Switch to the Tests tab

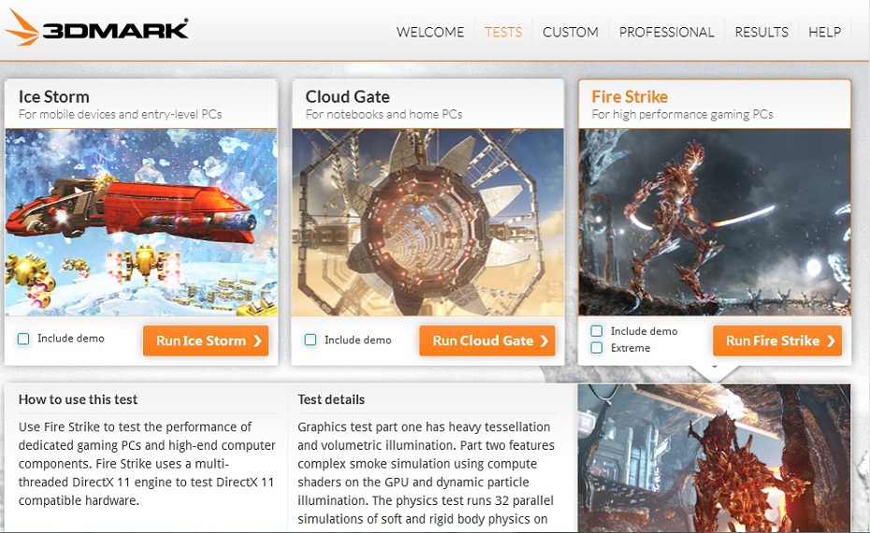click(503, 32)
